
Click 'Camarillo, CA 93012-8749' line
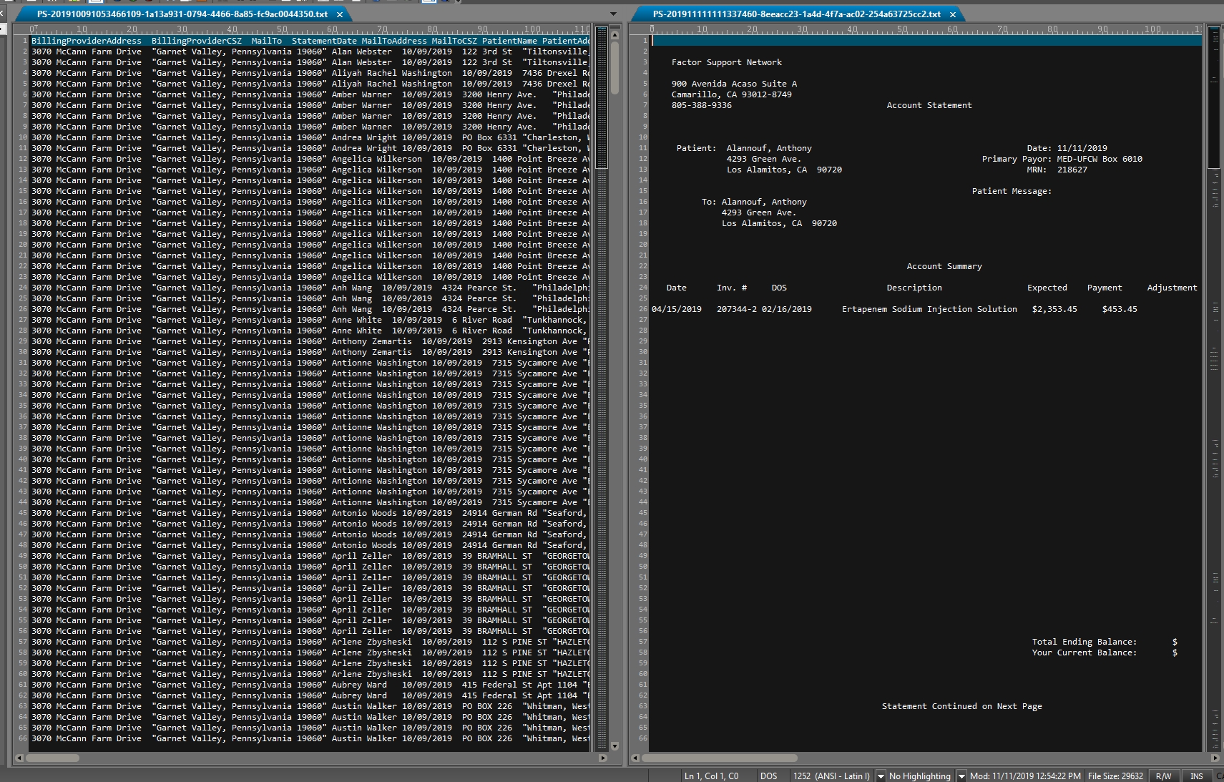pos(731,94)
